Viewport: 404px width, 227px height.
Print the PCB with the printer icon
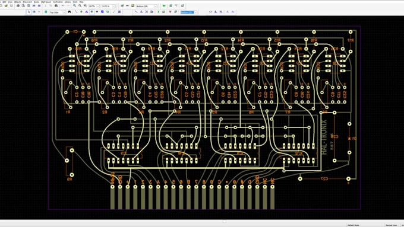[18, 6]
